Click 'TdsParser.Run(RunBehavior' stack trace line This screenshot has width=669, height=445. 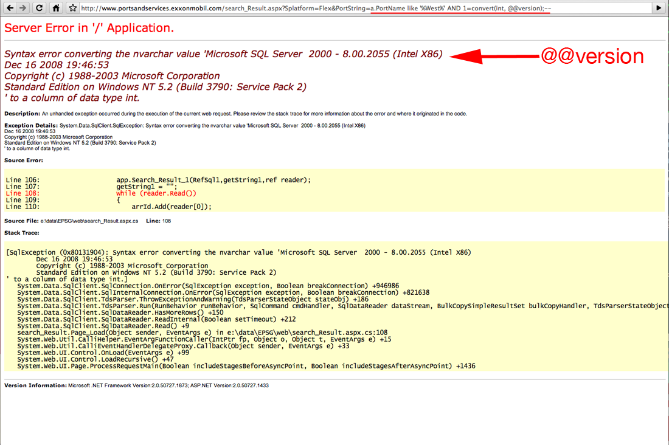[x=342, y=306]
